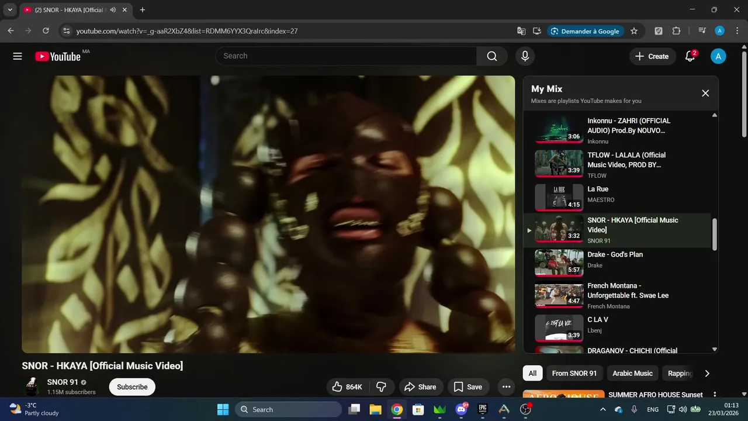
Task: Subscribe to SNOR 91 channel
Action: tap(132, 387)
